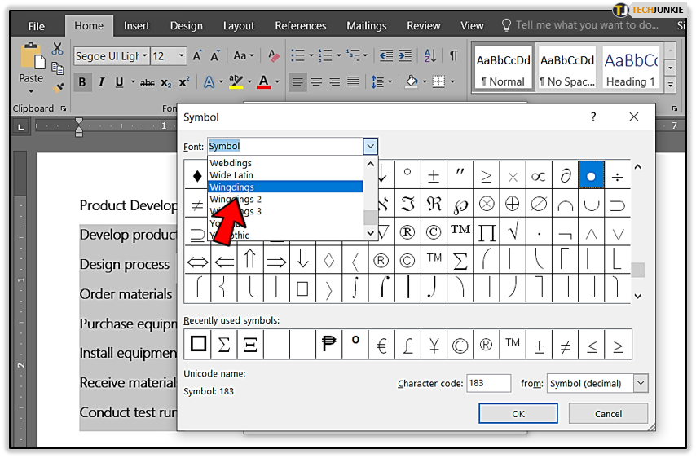This screenshot has width=696, height=458.
Task: Open the 'from' Symbol (decimal) dropdown
Action: [x=641, y=383]
